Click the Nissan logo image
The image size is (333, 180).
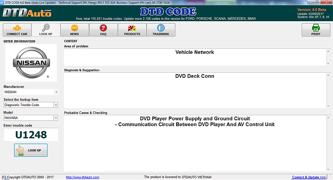click(31, 63)
